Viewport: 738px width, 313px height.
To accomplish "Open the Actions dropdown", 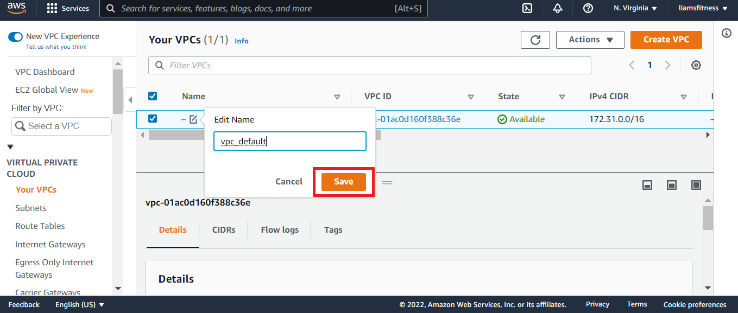I will click(x=591, y=40).
